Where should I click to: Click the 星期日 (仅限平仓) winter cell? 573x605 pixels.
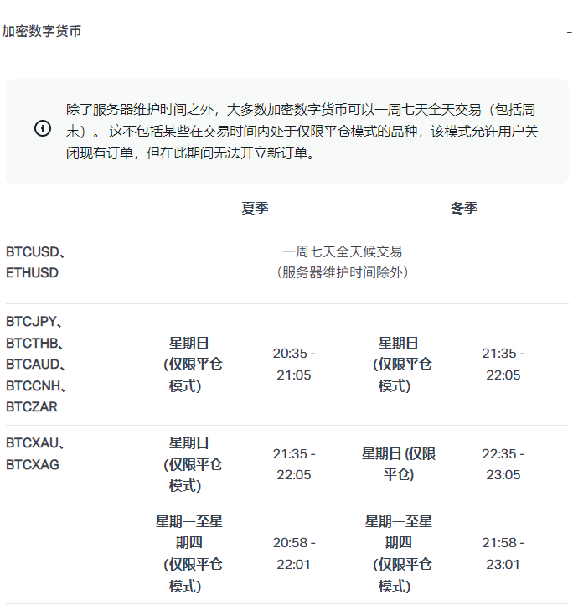click(399, 463)
